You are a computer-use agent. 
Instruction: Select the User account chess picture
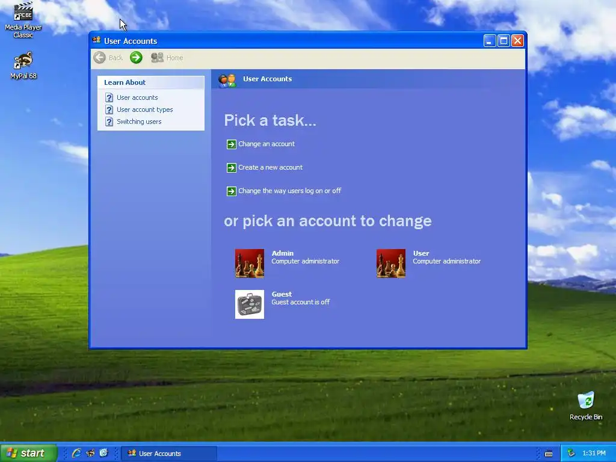(391, 263)
